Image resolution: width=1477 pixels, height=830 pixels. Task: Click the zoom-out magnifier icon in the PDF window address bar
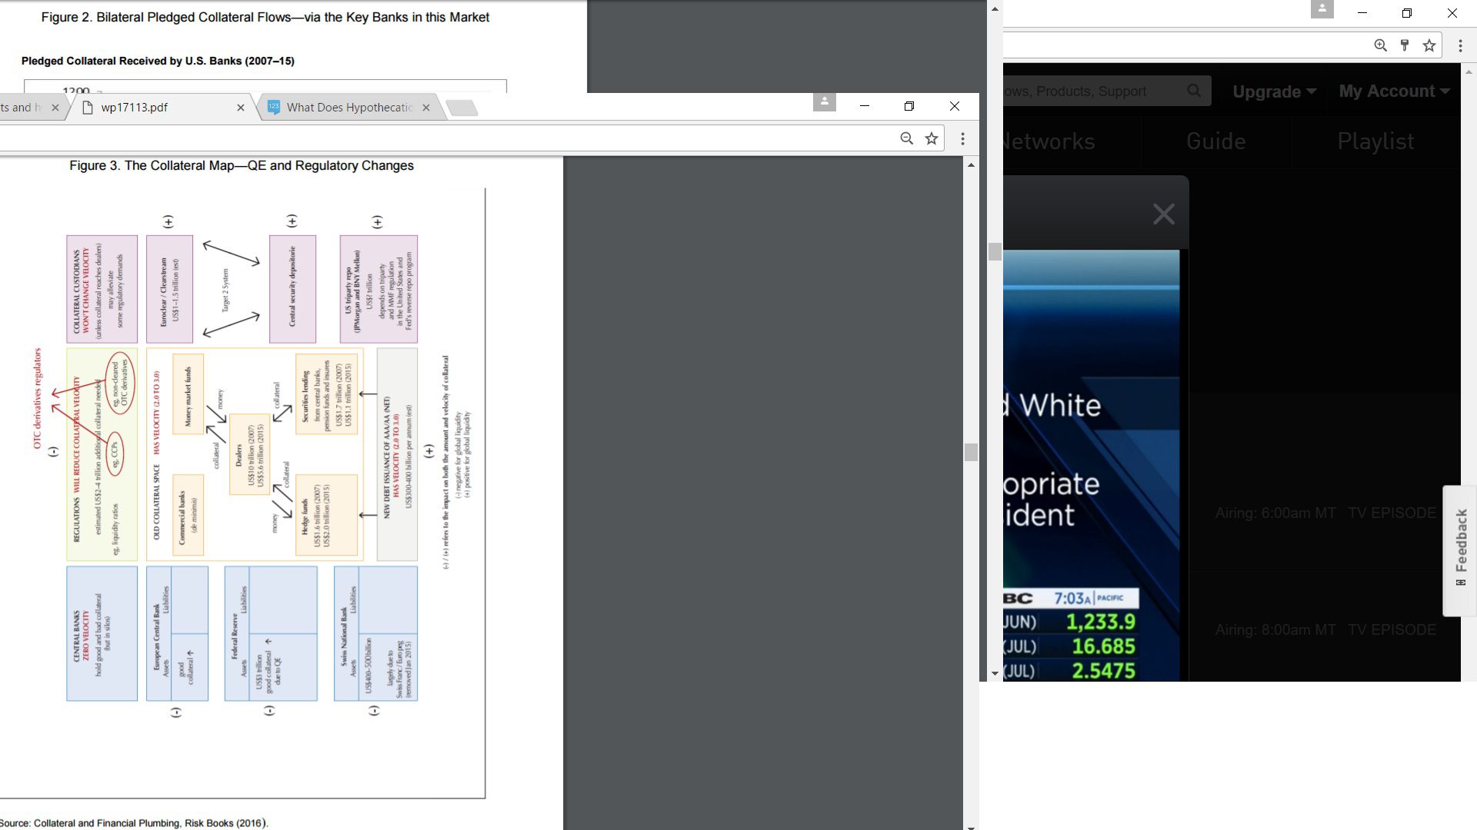pyautogui.click(x=907, y=138)
